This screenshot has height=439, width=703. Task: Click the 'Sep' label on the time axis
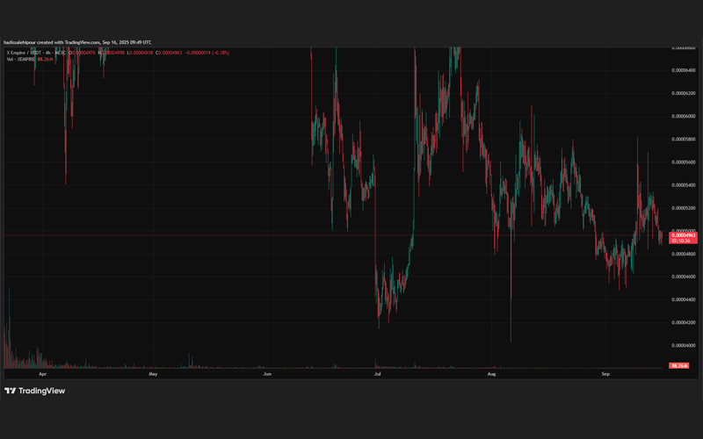tap(605, 374)
